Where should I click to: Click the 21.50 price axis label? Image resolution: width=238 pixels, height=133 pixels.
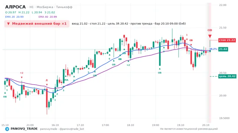(223, 28)
